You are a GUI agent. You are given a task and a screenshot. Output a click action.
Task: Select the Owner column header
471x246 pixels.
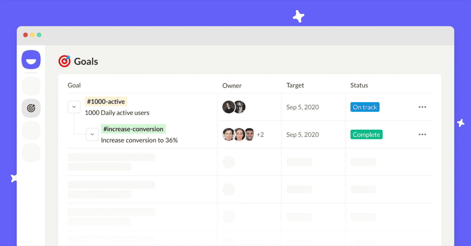pos(232,86)
